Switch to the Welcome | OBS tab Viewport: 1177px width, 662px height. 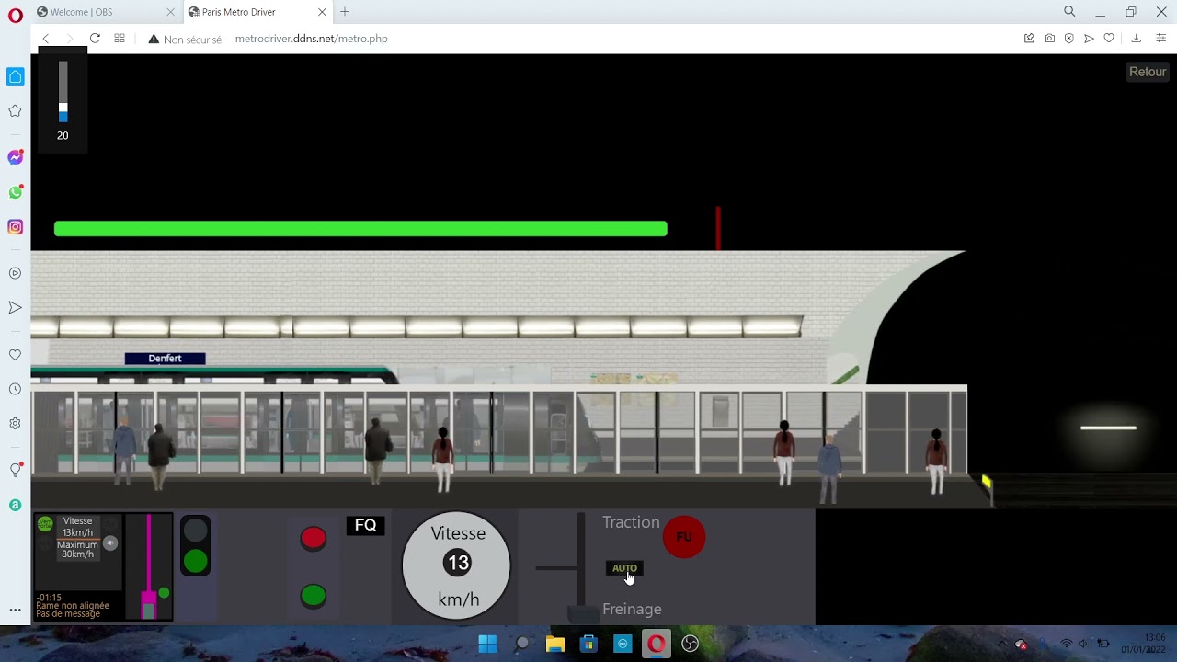pyautogui.click(x=106, y=12)
